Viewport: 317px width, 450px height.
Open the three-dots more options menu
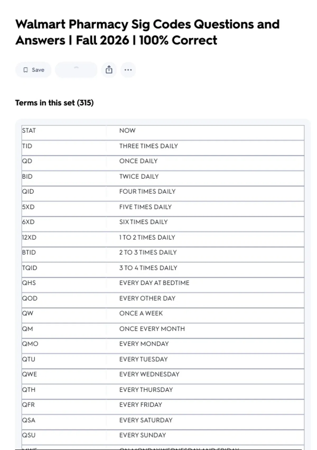pos(128,70)
